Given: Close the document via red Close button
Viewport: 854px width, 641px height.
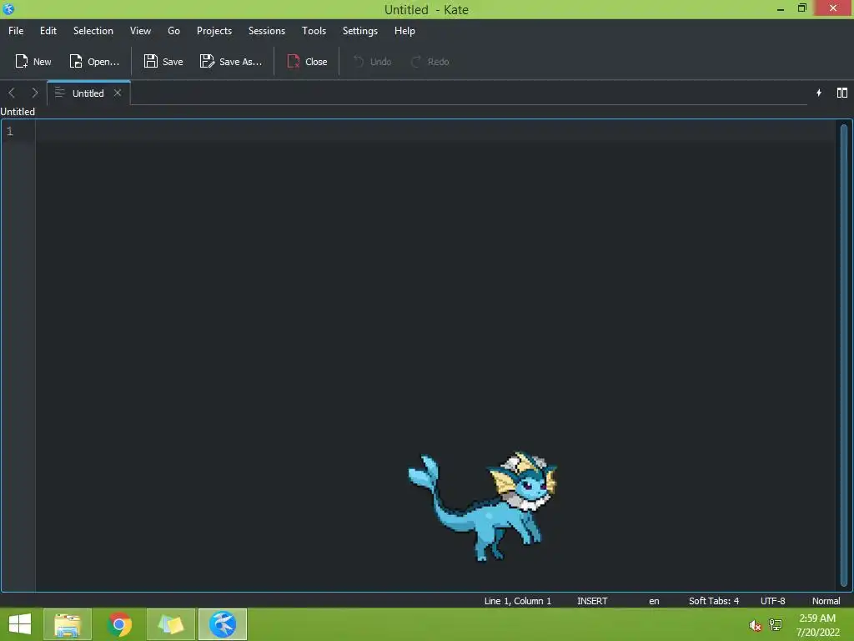Looking at the screenshot, I should click(307, 62).
